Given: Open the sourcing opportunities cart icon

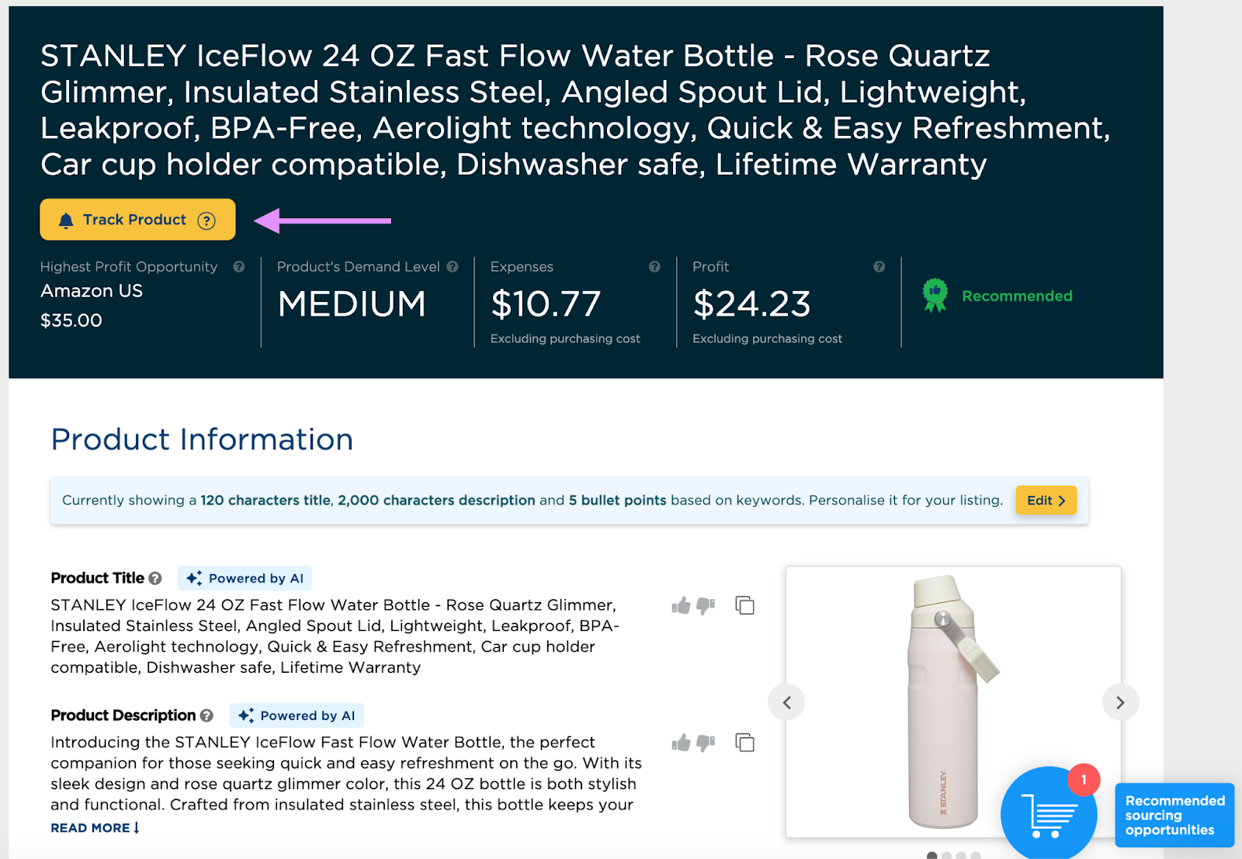Looking at the screenshot, I should pos(1049,813).
